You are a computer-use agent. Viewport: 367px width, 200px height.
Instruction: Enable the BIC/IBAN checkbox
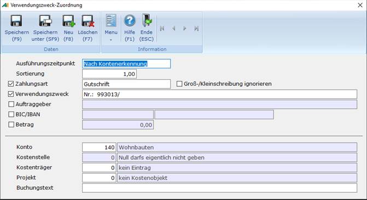(11, 114)
